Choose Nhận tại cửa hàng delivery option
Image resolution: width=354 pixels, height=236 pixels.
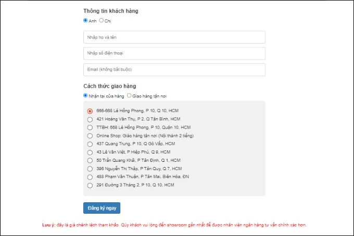pos(85,95)
